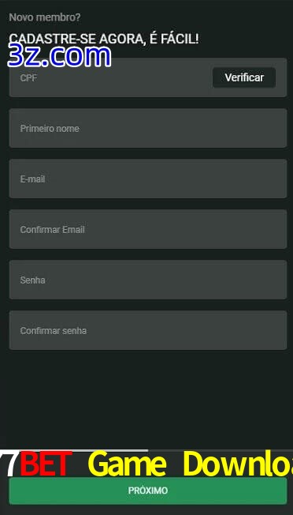Click the red 7BET logo text
Image resolution: width=293 pixels, height=515 pixels.
point(36,464)
